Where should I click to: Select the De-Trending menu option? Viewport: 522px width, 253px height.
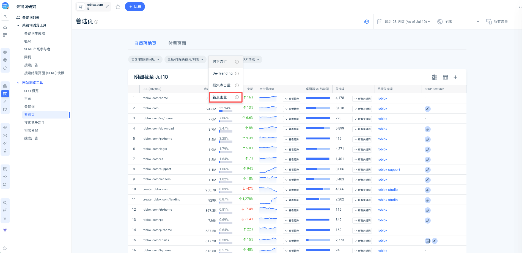click(x=226, y=73)
